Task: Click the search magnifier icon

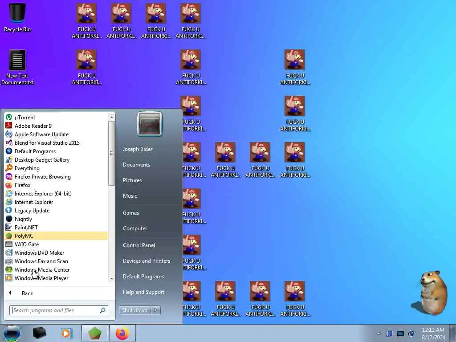Action: point(103,310)
